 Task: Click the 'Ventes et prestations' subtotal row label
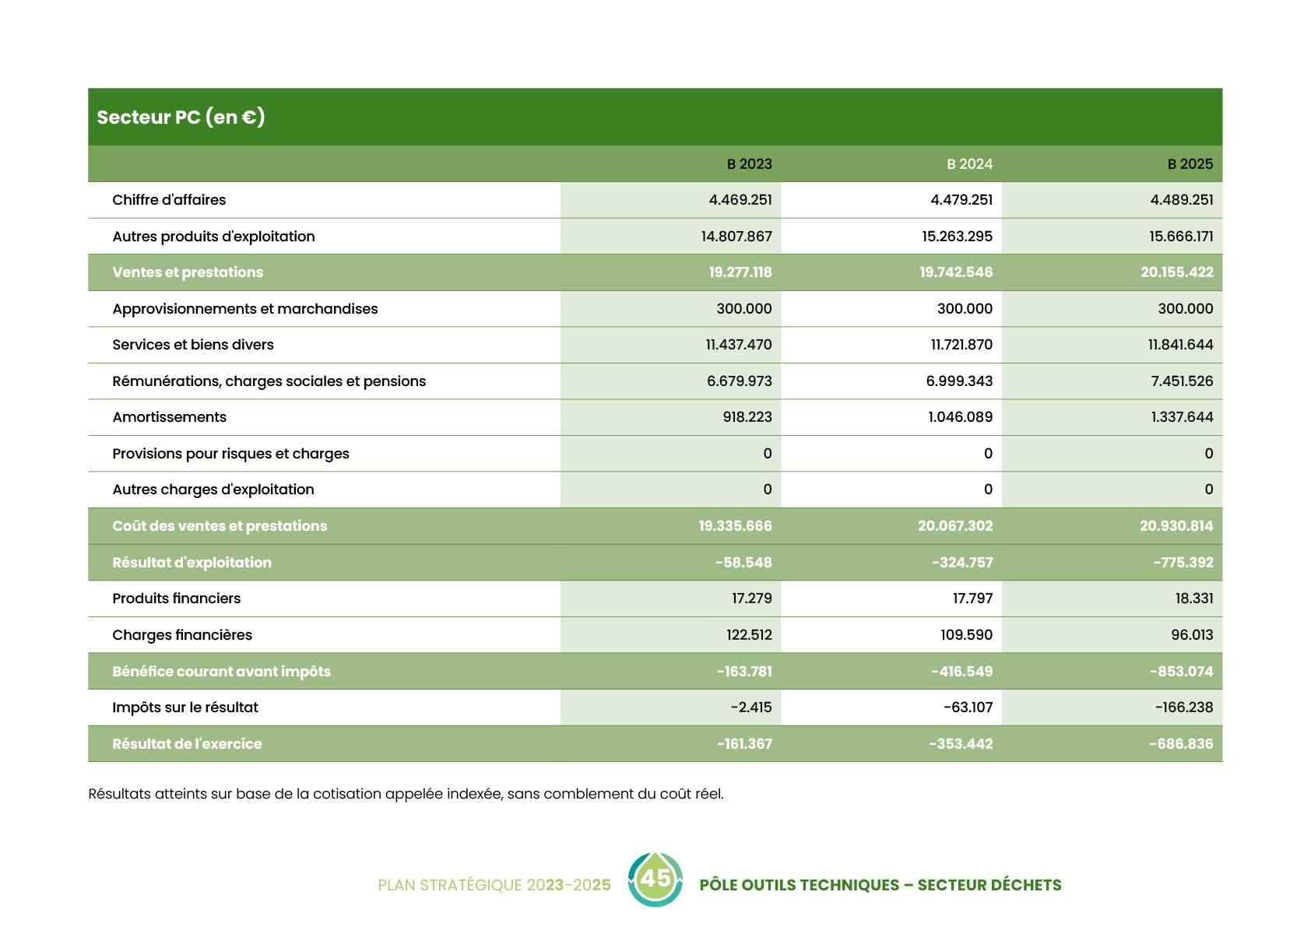point(188,272)
